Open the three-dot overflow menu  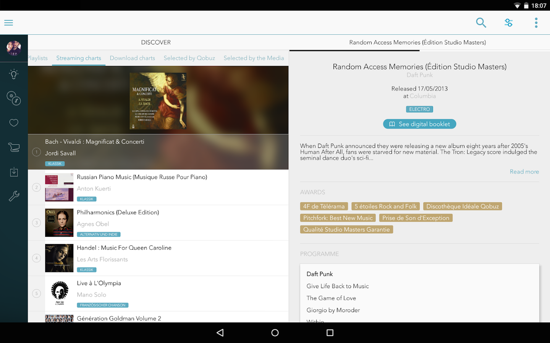point(536,22)
